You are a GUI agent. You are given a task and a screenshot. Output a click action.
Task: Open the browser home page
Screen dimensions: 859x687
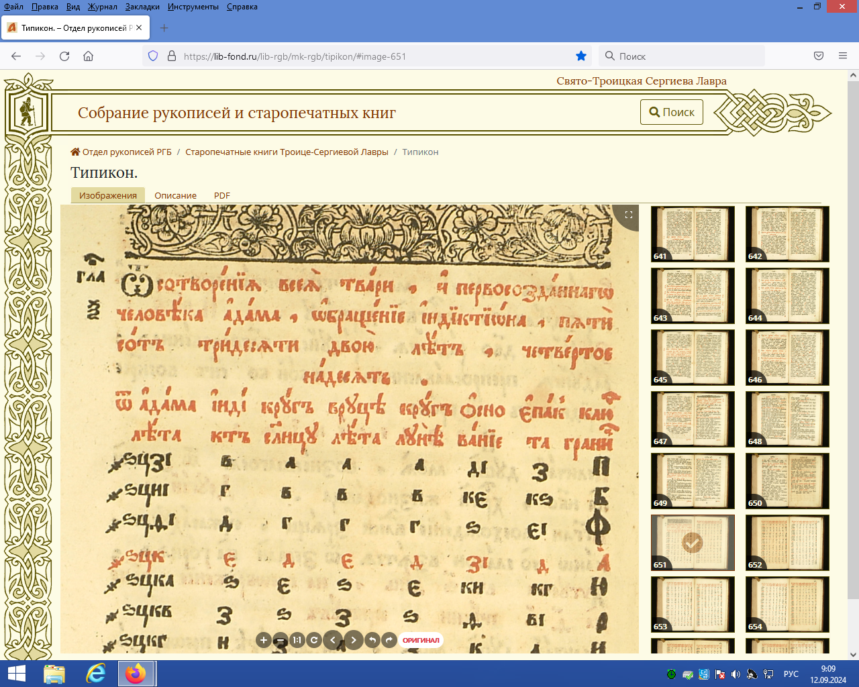click(x=88, y=56)
